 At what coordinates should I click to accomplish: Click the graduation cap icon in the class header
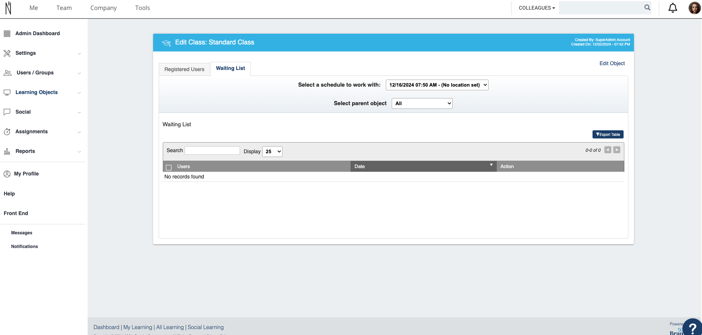pos(166,43)
